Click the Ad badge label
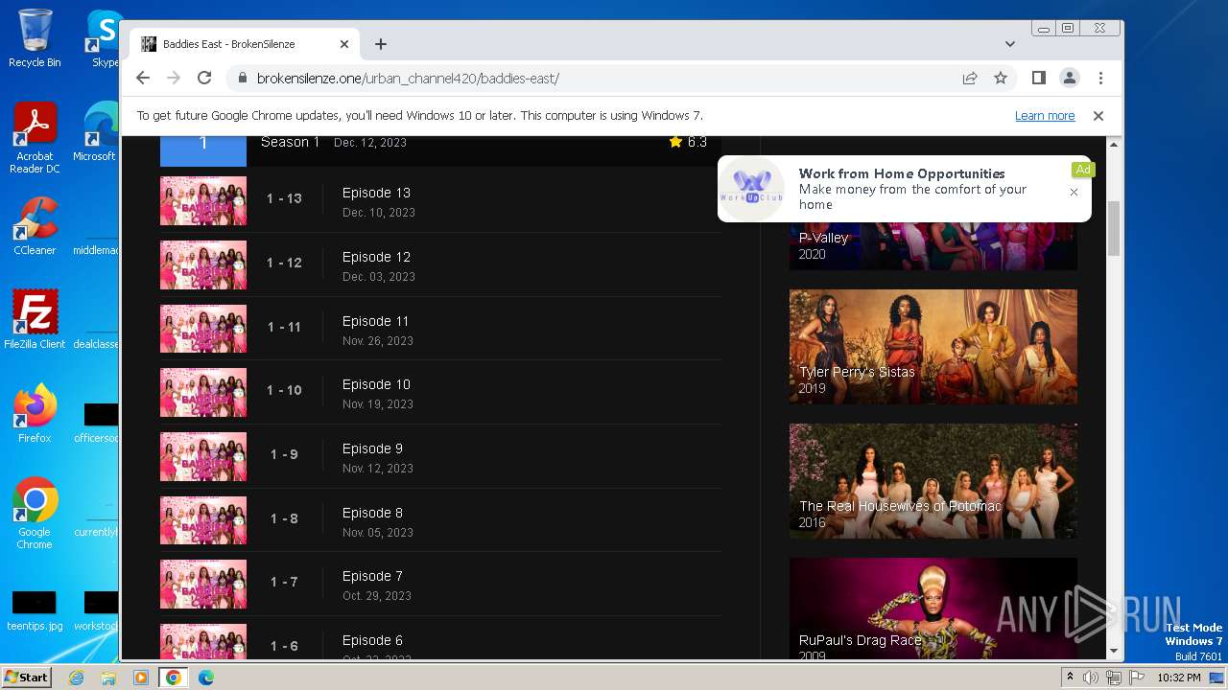 [x=1083, y=170]
